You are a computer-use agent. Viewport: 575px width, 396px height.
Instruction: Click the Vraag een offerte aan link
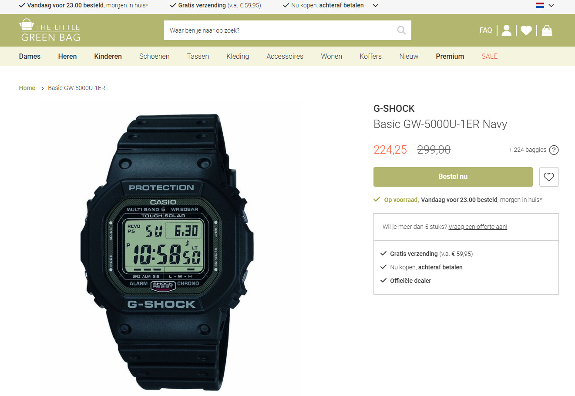(478, 227)
